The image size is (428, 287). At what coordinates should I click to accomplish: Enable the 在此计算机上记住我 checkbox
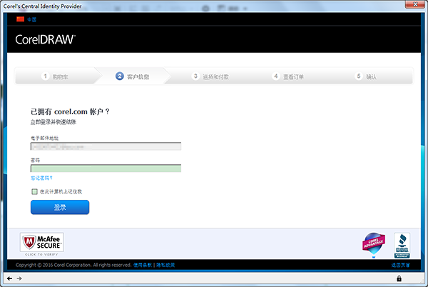[x=34, y=191]
